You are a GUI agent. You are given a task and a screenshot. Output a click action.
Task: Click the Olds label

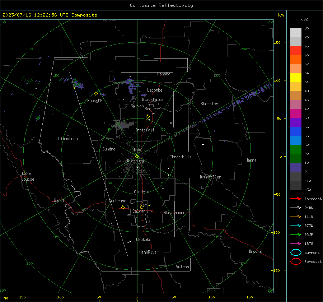pos(137,150)
